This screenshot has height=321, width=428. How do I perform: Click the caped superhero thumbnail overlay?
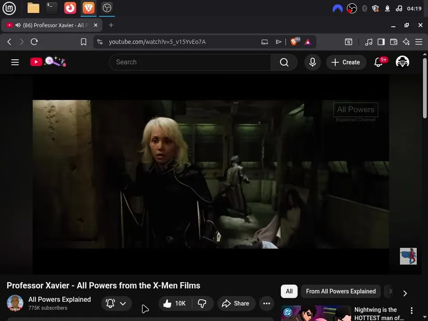[408, 256]
